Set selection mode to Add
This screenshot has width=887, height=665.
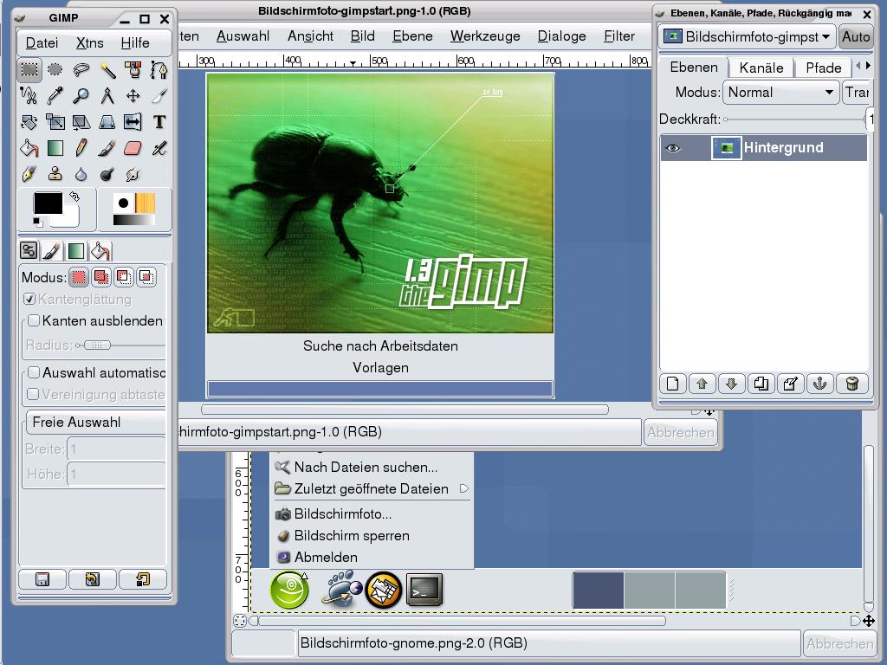point(101,277)
